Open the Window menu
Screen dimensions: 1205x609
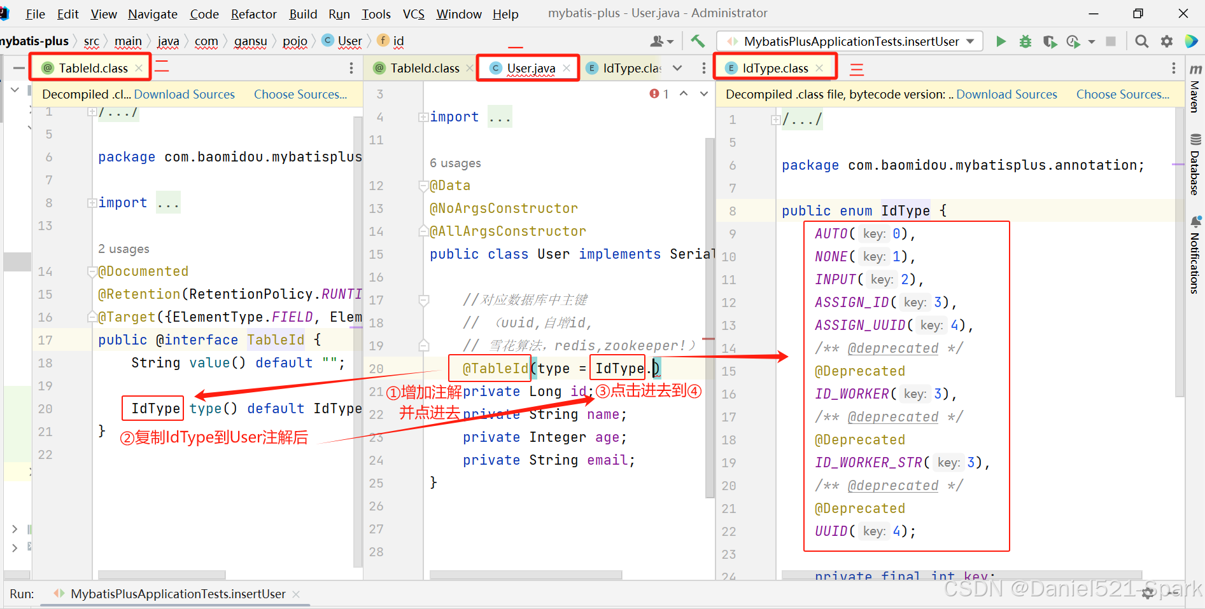click(459, 14)
